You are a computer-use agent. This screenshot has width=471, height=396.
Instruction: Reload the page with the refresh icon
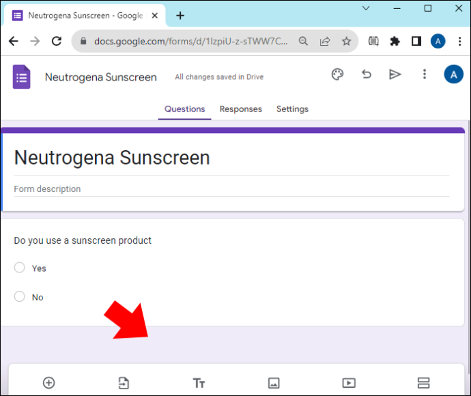click(x=57, y=41)
